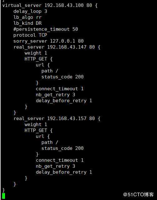Viewport: 157px width, 200px height.
Task: Select the commented #persistence_timeout 50 line
Action: tap(46, 29)
